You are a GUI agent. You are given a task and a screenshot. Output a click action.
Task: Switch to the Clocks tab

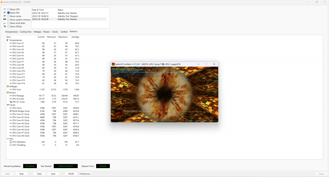point(55,32)
